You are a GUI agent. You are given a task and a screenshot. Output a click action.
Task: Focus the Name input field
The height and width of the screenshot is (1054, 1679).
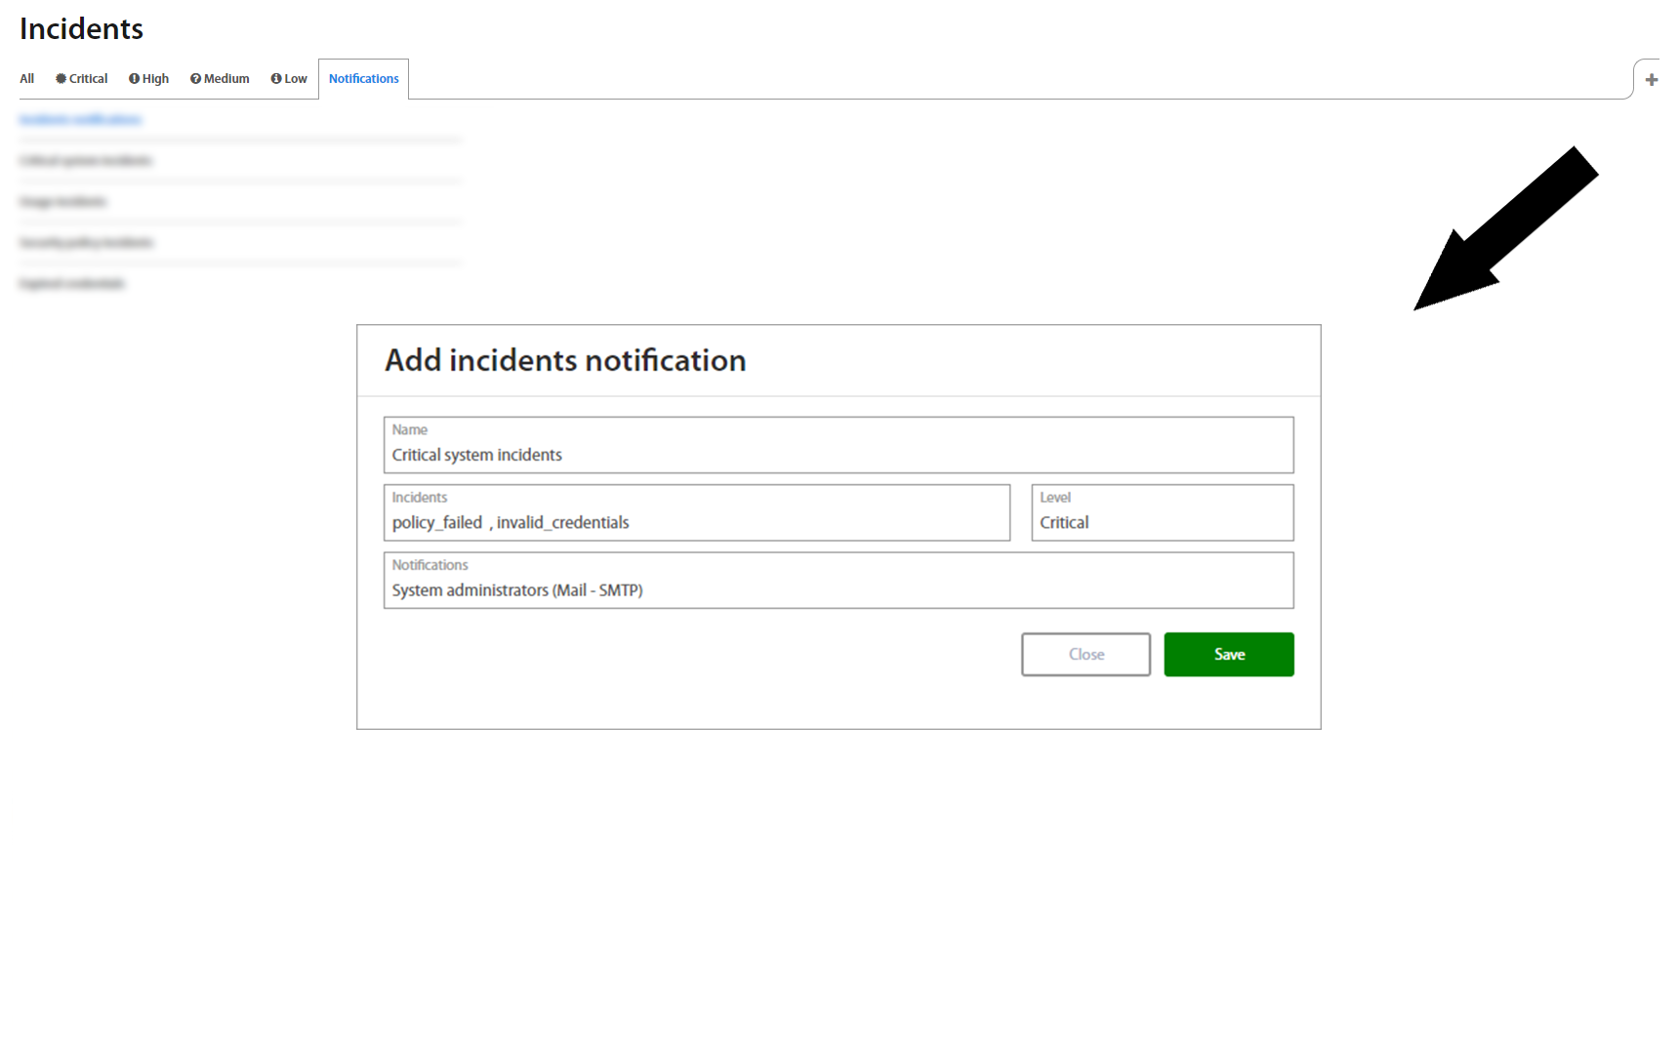(838, 455)
